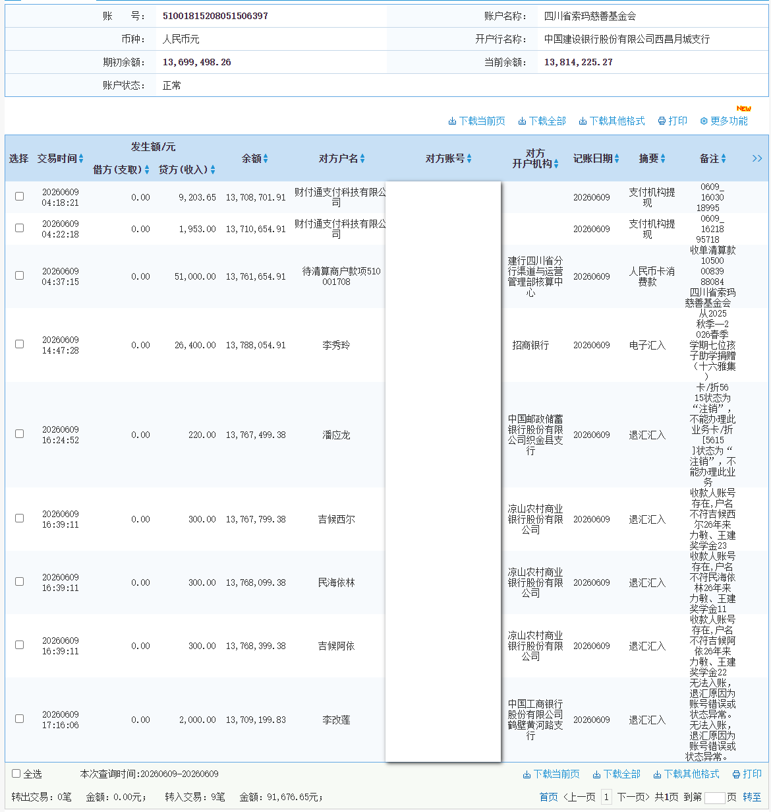
Task: Click counterparty 待清算商户款项510001708
Action: tap(341, 276)
